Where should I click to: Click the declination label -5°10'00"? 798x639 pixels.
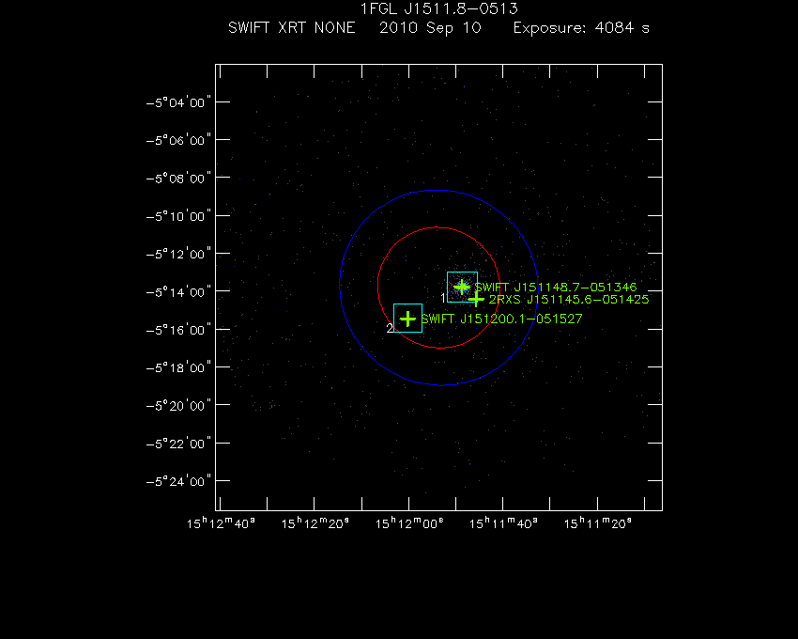[178, 216]
